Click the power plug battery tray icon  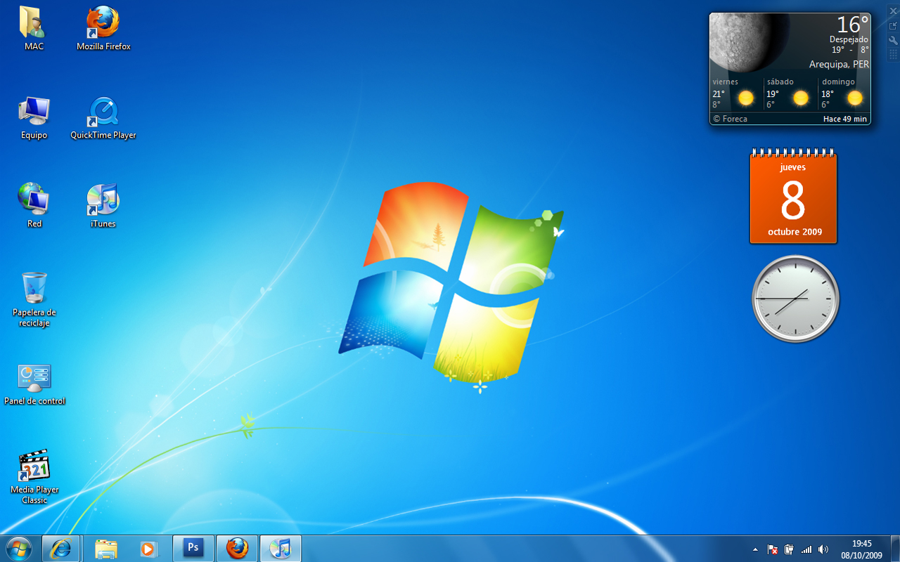click(789, 549)
